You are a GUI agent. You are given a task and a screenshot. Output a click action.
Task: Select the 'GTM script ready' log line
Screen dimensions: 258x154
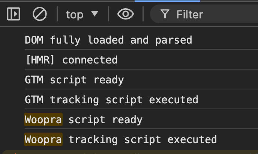[x=74, y=80]
